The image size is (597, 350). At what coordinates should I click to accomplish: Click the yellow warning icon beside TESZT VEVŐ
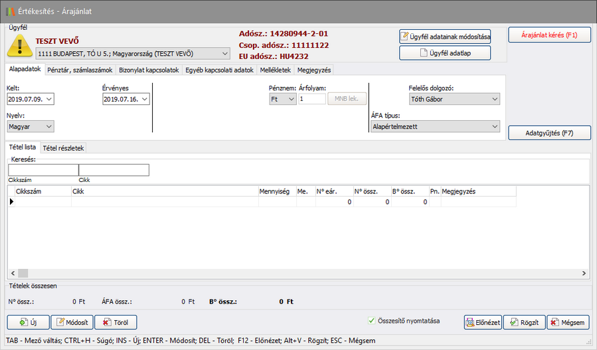pyautogui.click(x=20, y=45)
